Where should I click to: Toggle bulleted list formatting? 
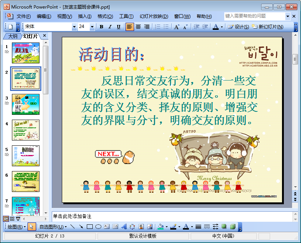coord(166,27)
